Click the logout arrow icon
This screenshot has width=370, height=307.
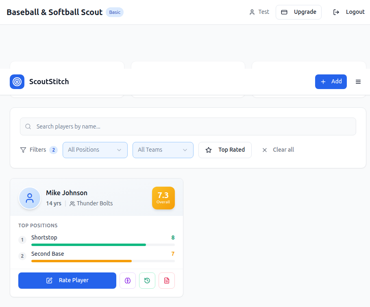(336, 12)
